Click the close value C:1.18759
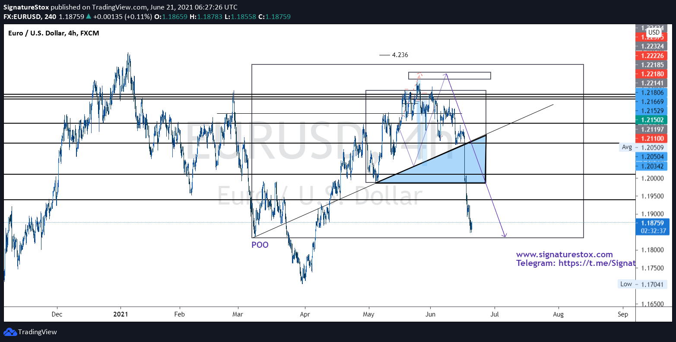This screenshot has width=676, height=342. point(274,17)
